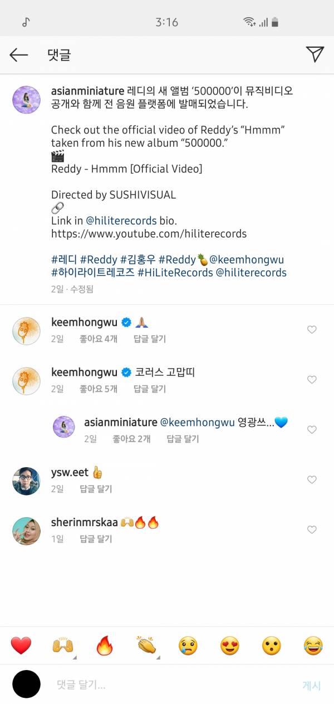Insert the surprised face emoji
This screenshot has width=334, height=704.
(x=272, y=646)
